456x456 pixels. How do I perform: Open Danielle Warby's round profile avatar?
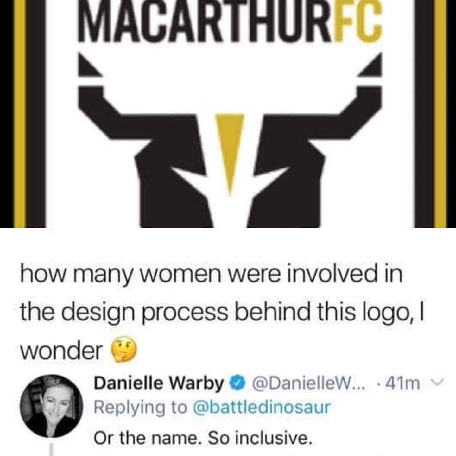(x=52, y=406)
